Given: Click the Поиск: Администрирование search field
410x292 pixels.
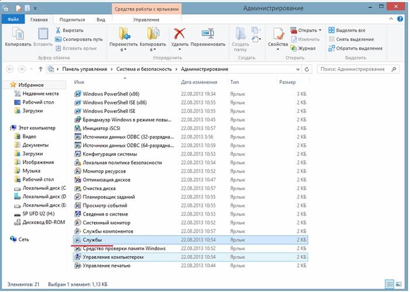Looking at the screenshot, I should coord(358,69).
